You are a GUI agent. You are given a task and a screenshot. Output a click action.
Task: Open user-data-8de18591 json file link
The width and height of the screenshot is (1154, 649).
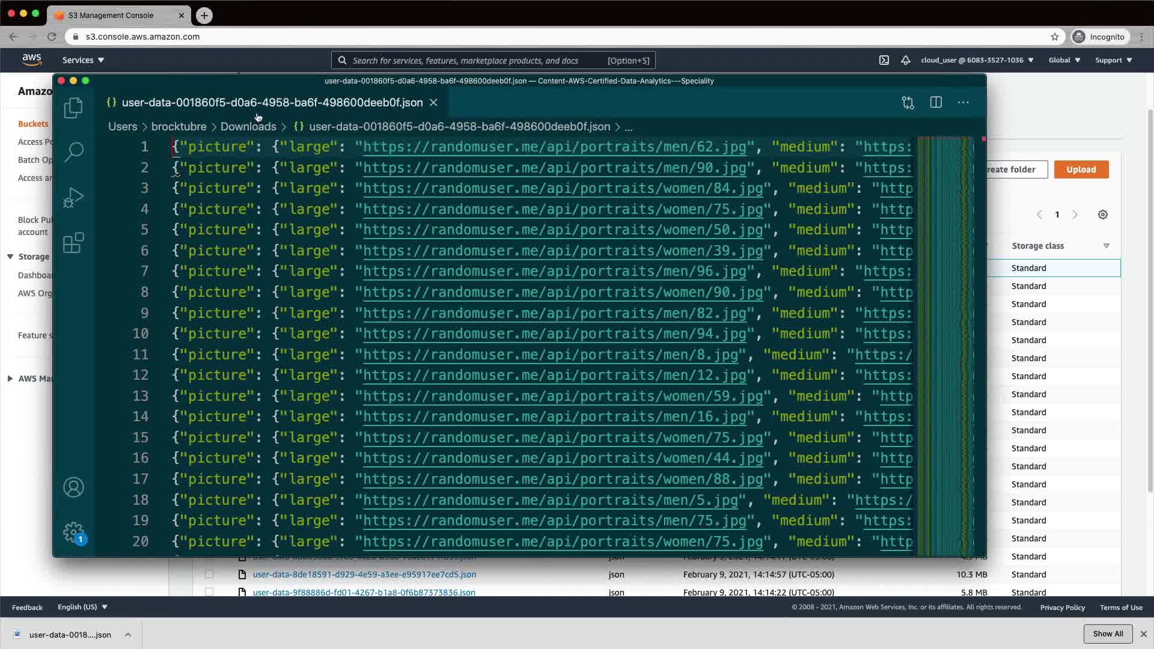coord(364,574)
